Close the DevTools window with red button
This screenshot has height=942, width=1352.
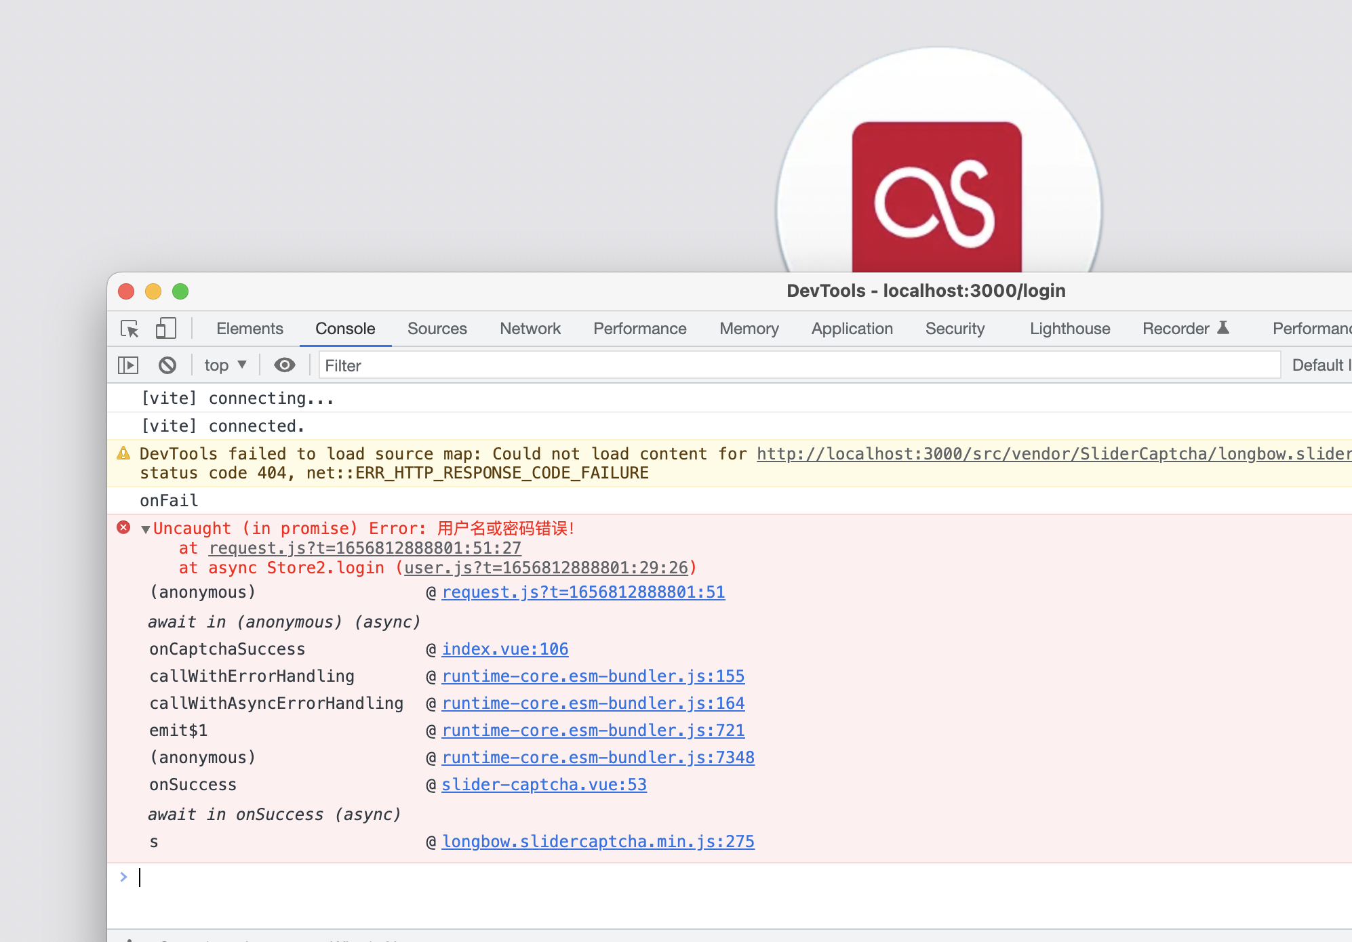click(x=126, y=291)
